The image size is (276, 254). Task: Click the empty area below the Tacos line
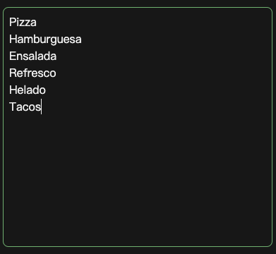click(x=138, y=179)
